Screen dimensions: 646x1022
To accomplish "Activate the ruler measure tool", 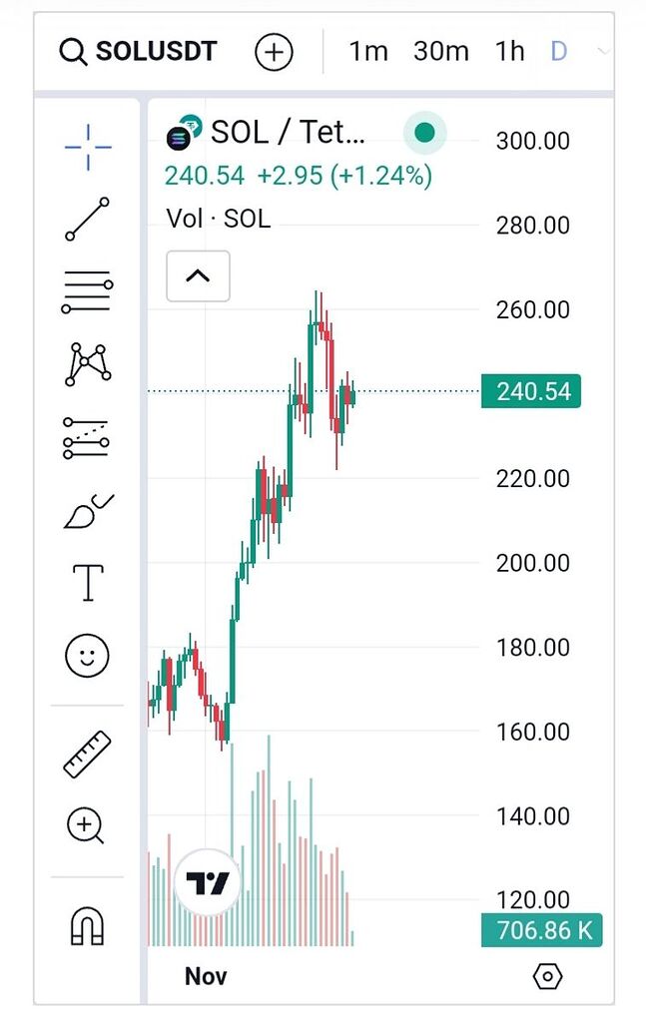I will point(88,754).
